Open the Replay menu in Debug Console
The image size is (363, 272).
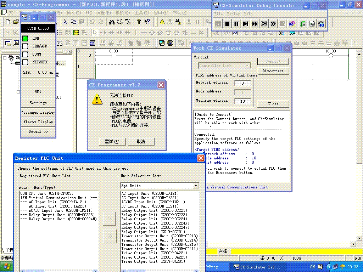click(233, 14)
